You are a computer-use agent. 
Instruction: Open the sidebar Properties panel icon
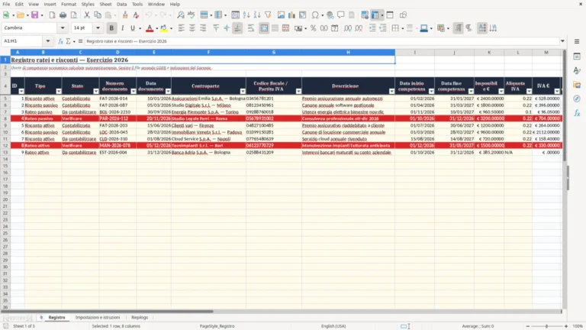tap(577, 56)
